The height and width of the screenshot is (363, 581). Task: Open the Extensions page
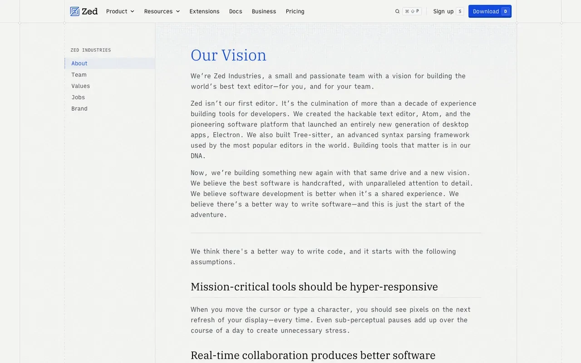click(x=204, y=11)
